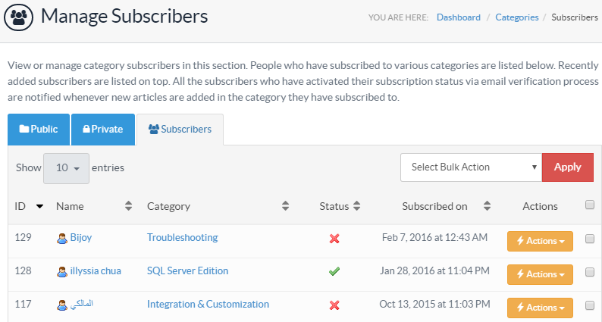The height and width of the screenshot is (322, 602).
Task: Sort by Subscribed on column arrows
Action: 487,206
